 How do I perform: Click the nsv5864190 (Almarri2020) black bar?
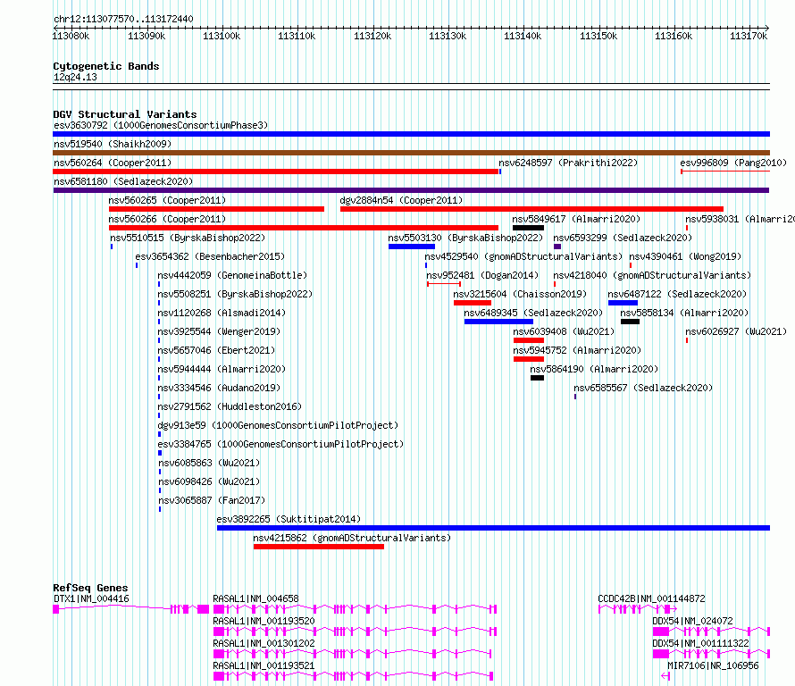(538, 378)
